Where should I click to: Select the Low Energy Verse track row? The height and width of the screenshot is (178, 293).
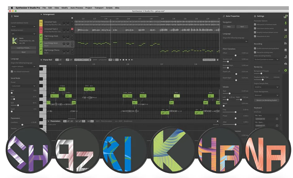click(x=57, y=44)
